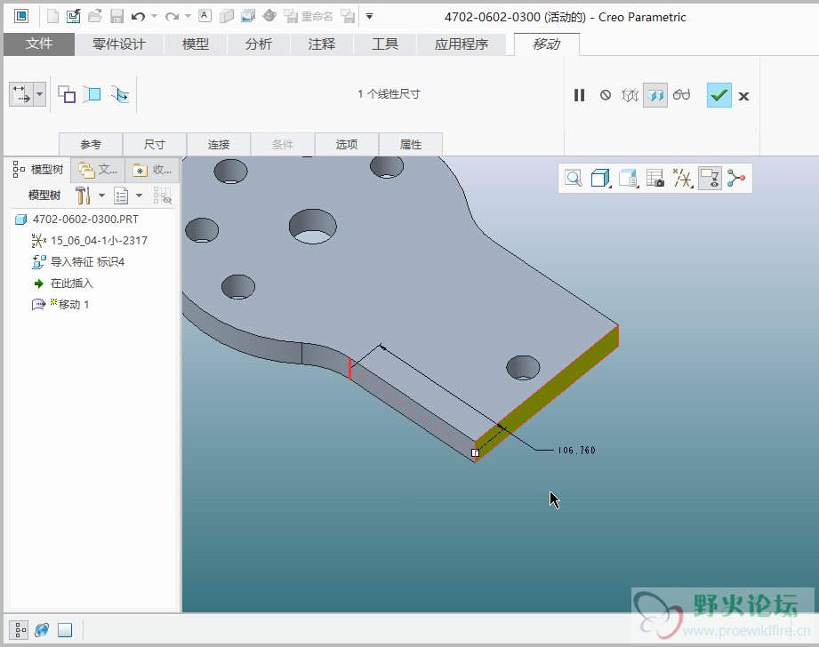Accept the move with green checkmark
819x647 pixels.
click(x=719, y=95)
